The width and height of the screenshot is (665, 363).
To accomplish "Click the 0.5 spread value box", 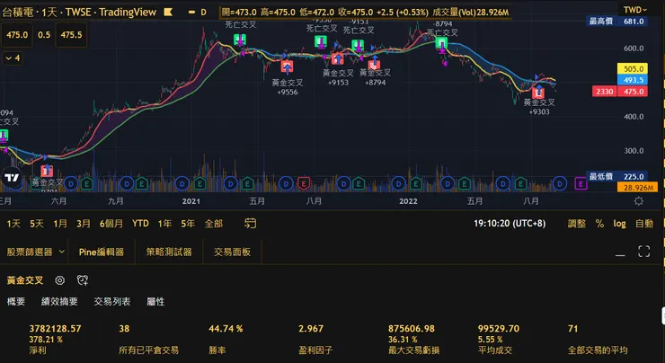I will click(x=44, y=35).
